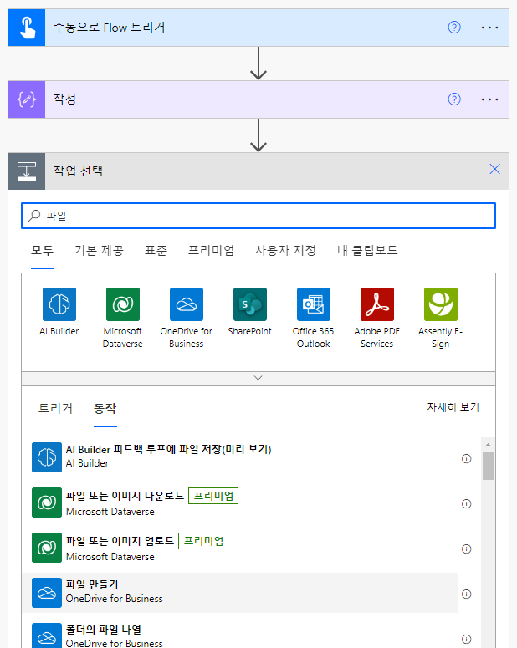Show info for 폴더의 파일 나열 action

[466, 640]
